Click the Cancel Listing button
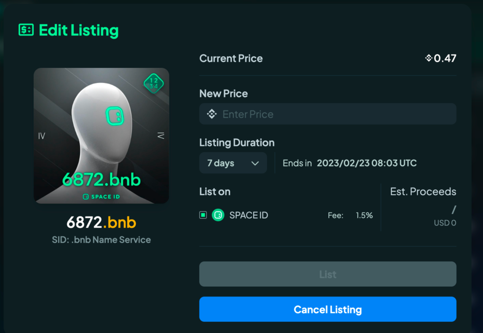Image resolution: width=483 pixels, height=333 pixels. 328,309
